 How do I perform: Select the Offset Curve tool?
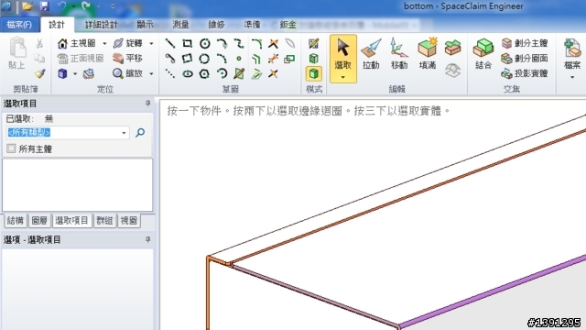point(256,59)
